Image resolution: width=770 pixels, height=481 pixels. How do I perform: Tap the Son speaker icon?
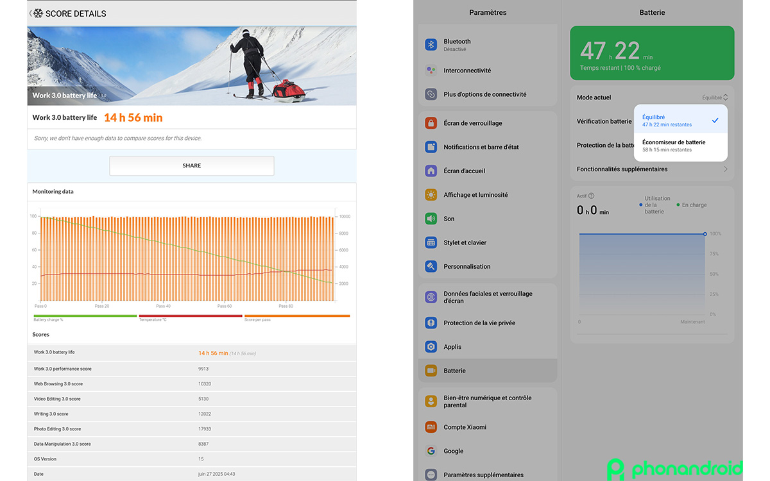[431, 219]
